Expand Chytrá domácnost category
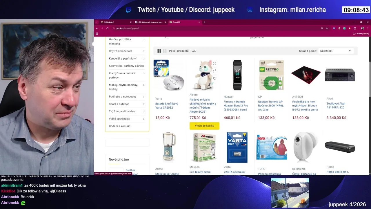Screen dimensions: 371x209 (x=144, y=51)
